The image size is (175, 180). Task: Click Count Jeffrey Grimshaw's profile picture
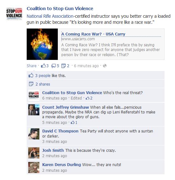pos(34,110)
